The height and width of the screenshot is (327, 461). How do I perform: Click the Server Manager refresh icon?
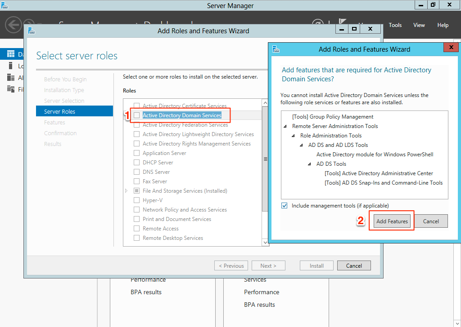(318, 23)
